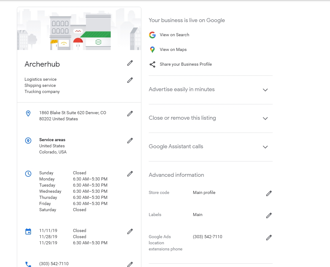The image size is (330, 267).
Task: Edit the Service areas section
Action: (130, 141)
